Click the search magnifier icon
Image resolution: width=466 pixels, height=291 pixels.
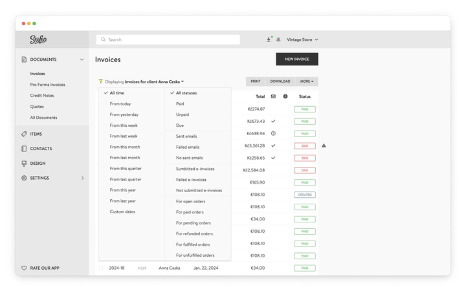(103, 39)
